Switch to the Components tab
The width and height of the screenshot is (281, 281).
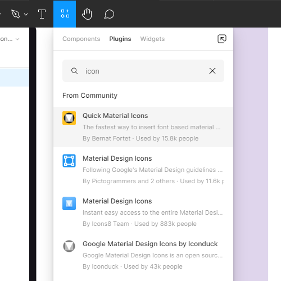81,39
